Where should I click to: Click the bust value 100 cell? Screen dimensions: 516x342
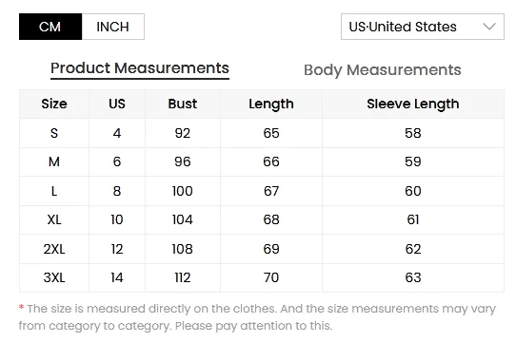[x=183, y=191]
